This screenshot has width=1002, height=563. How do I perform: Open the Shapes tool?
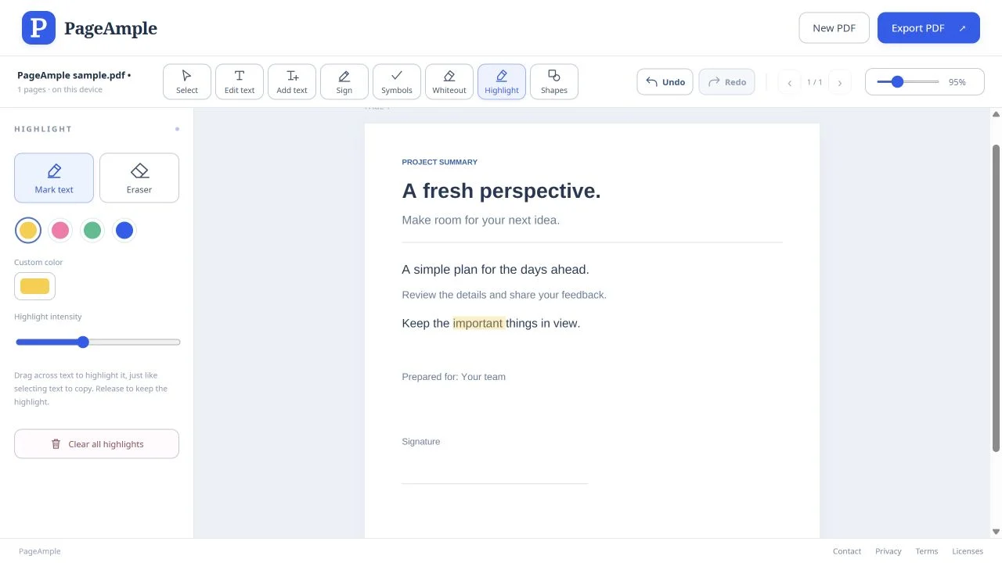pos(554,81)
